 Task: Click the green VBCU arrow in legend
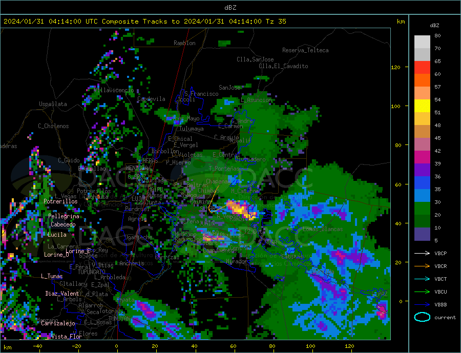point(422,292)
